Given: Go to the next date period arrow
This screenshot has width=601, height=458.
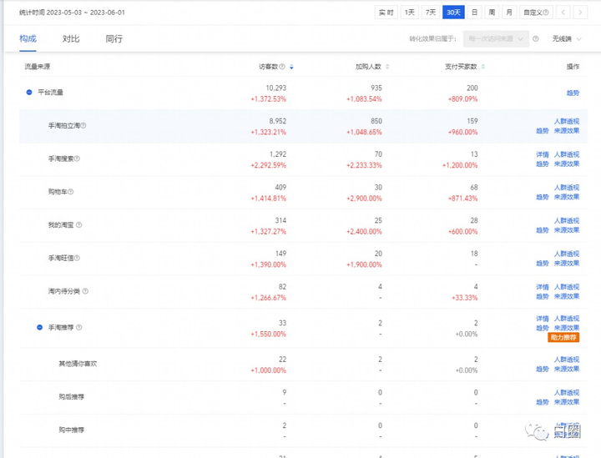Looking at the screenshot, I should (583, 13).
